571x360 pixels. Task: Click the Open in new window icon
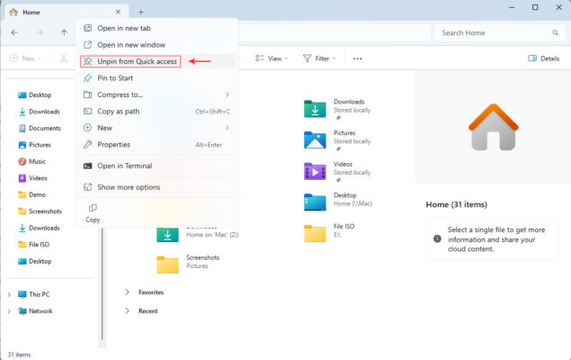pos(88,45)
